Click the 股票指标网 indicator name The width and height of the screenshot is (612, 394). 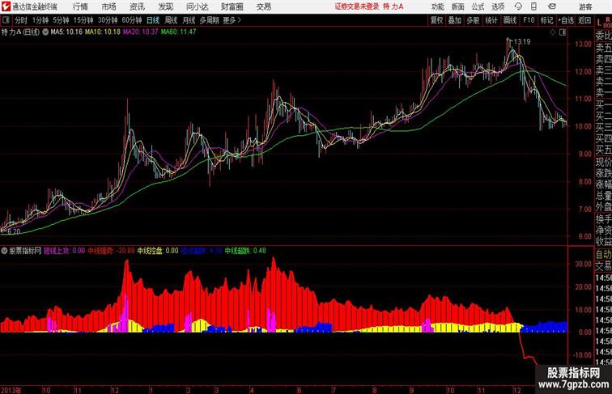point(25,251)
